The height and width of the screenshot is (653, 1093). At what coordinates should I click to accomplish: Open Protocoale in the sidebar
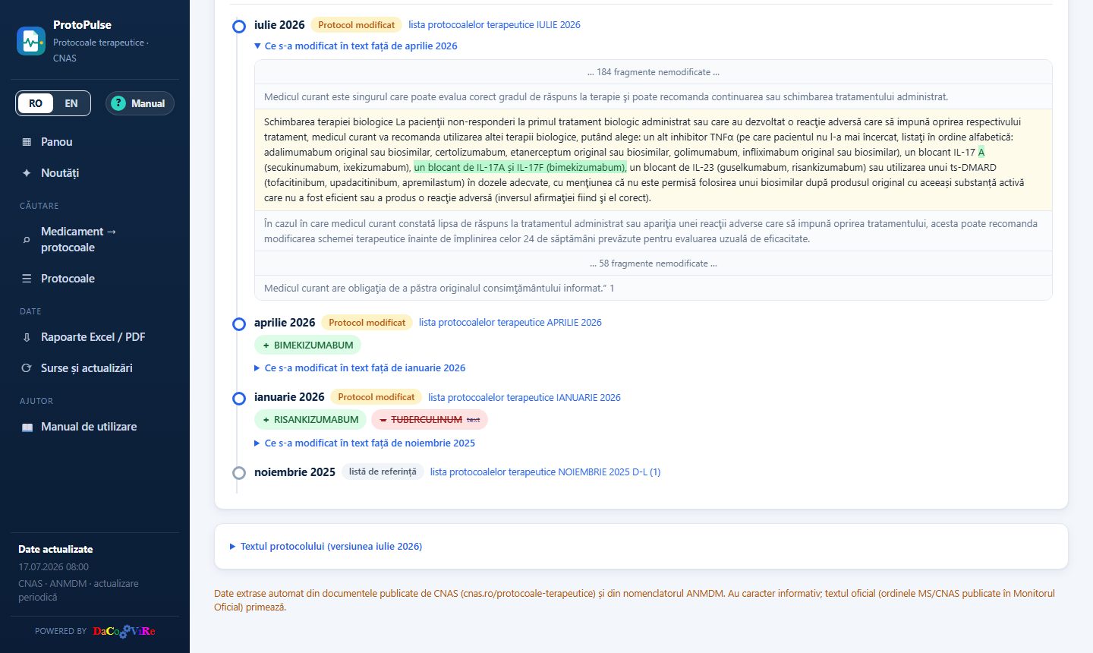[95, 279]
